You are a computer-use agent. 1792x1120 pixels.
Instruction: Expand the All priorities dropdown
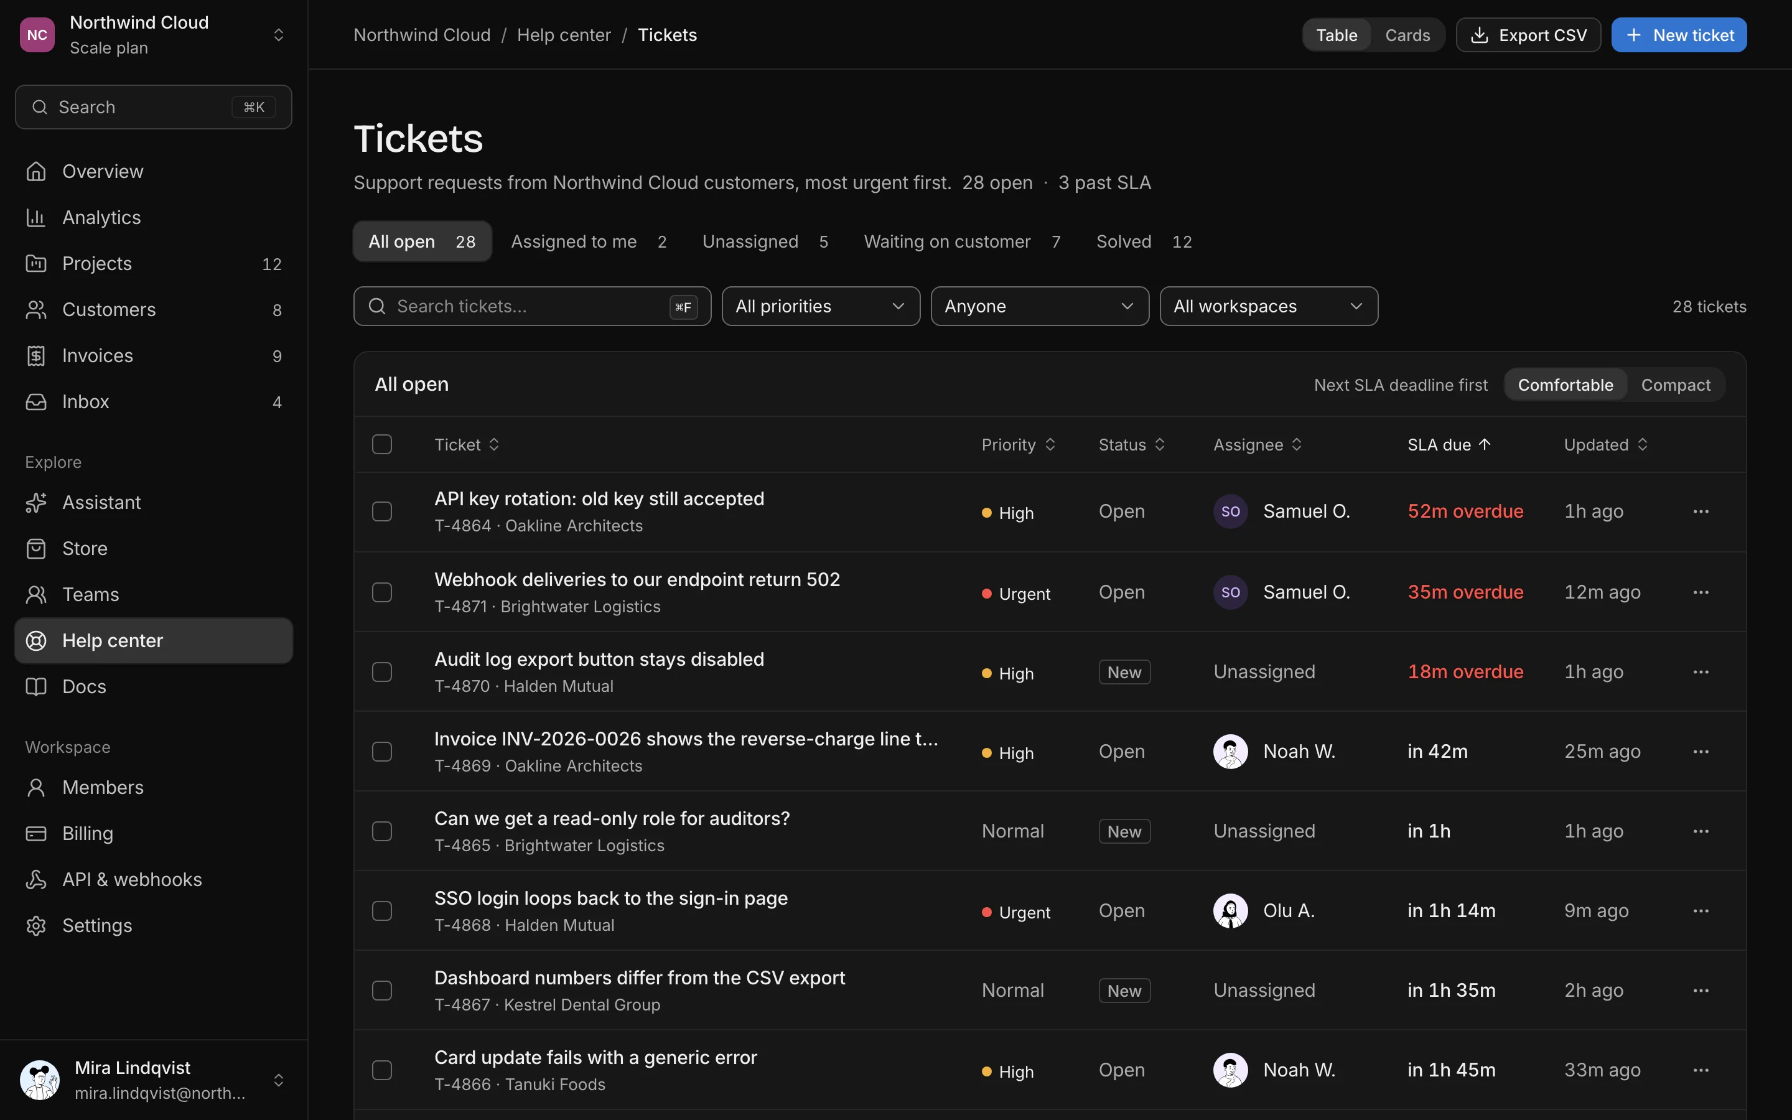pos(821,306)
